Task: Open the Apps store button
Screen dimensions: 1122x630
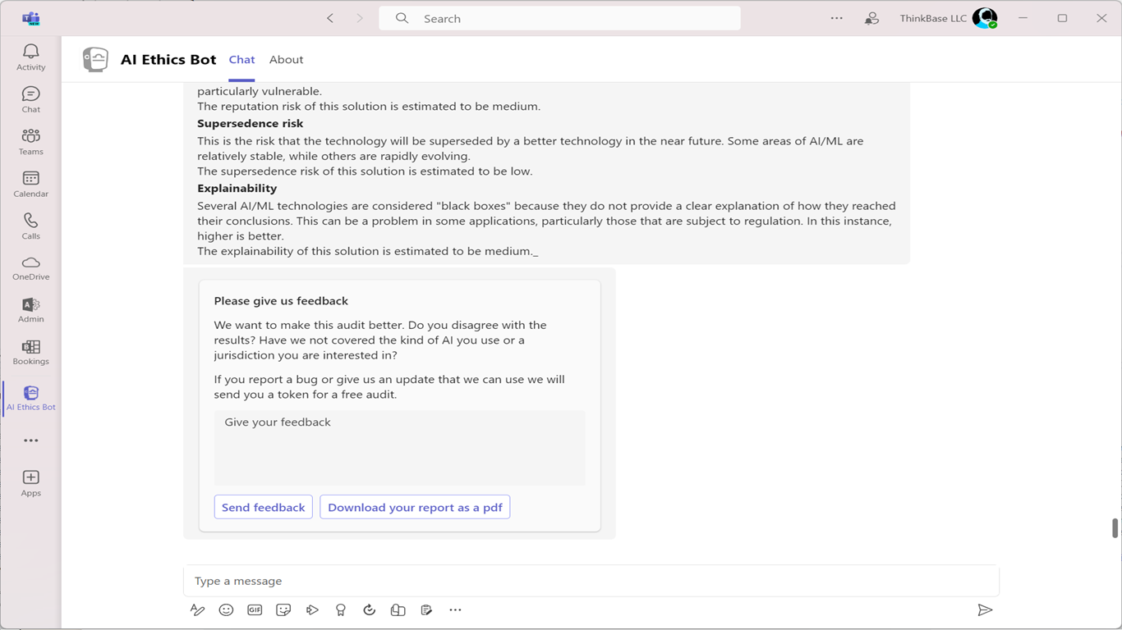Action: tap(30, 483)
